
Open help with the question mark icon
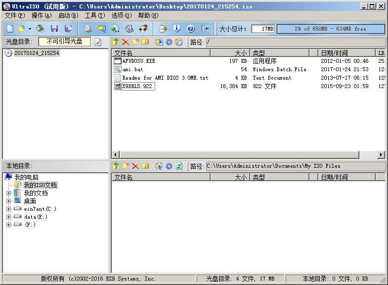click(x=191, y=29)
